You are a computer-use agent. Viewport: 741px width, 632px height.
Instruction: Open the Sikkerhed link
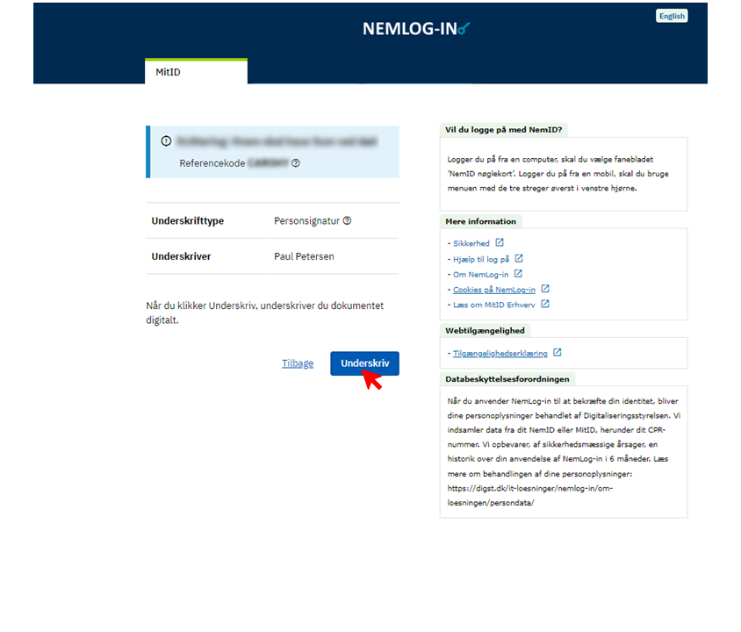click(471, 243)
